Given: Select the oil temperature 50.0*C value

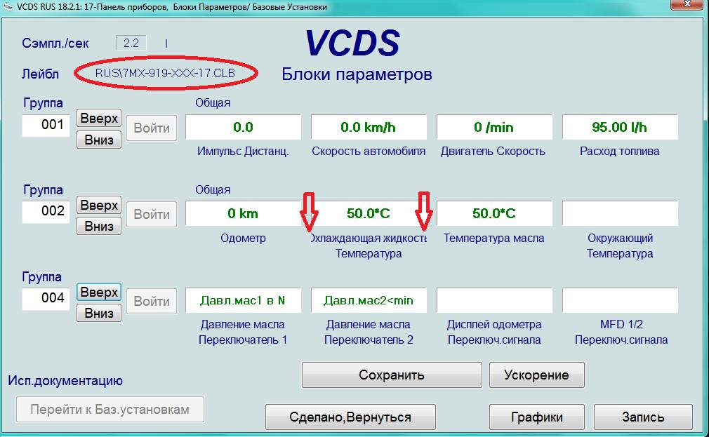Looking at the screenshot, I should [x=493, y=213].
